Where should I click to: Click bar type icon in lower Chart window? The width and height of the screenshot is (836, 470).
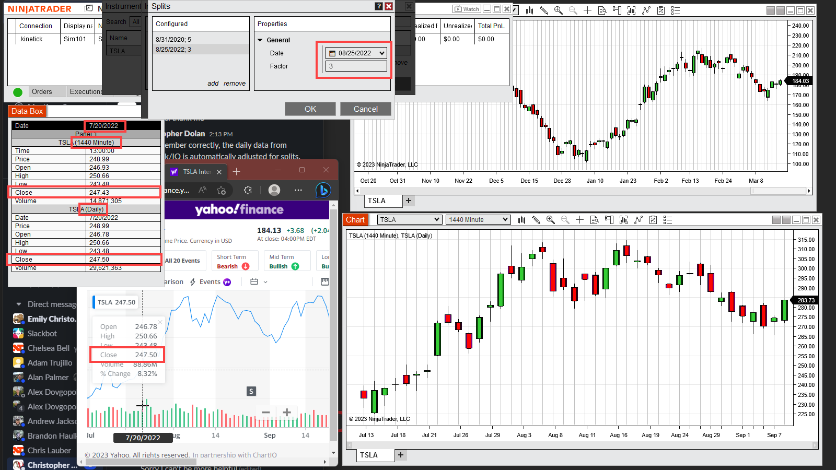(x=521, y=220)
